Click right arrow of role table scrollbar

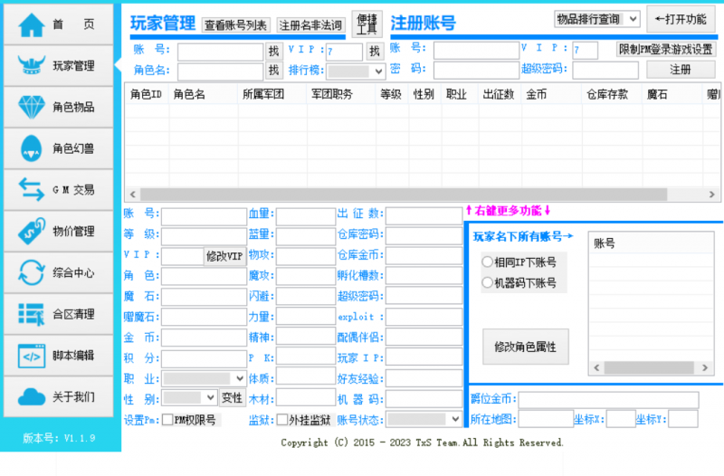711,195
